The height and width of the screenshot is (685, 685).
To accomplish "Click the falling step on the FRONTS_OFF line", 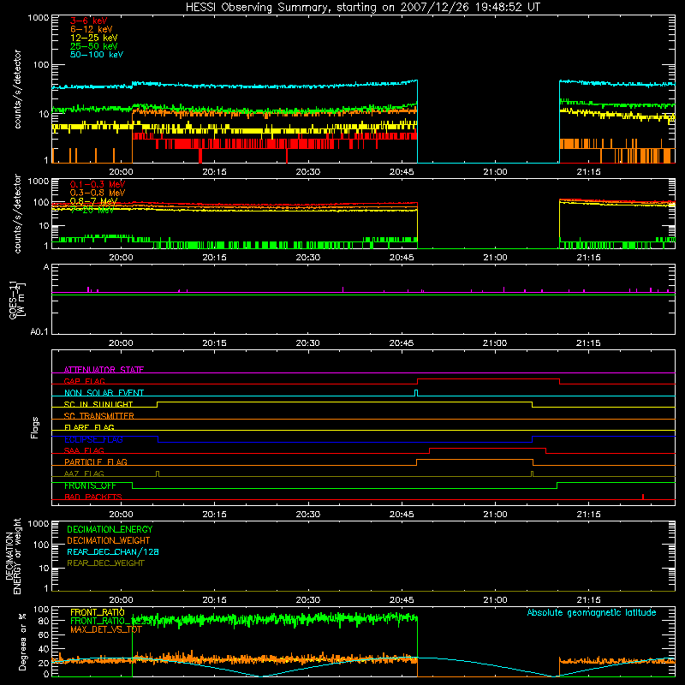I will [x=133, y=485].
